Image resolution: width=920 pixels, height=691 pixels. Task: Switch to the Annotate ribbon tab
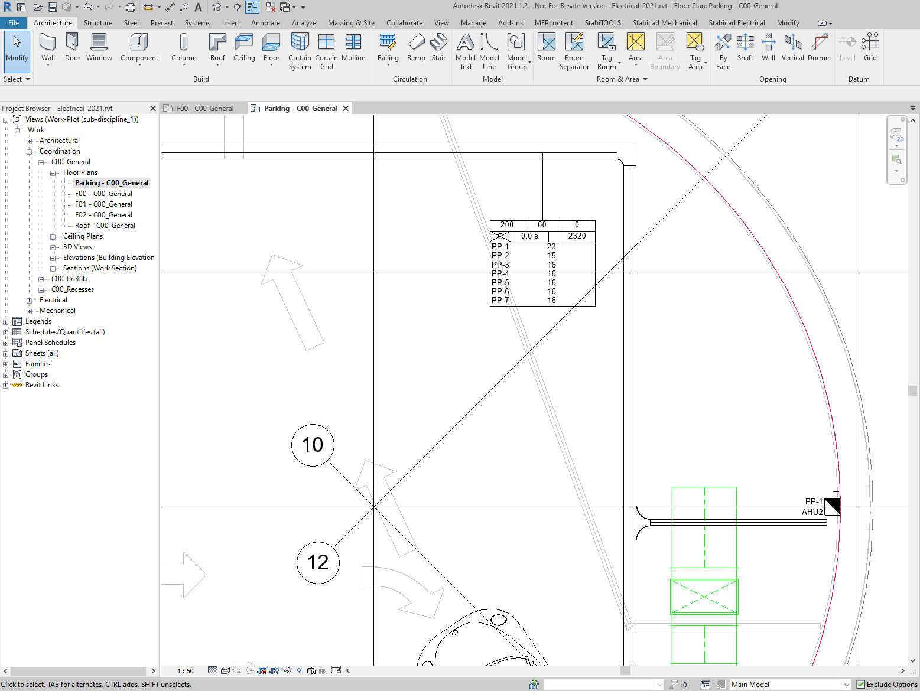point(265,22)
